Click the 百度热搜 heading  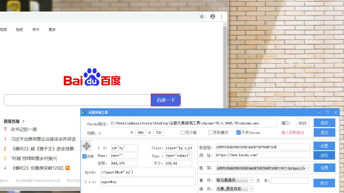(12, 121)
